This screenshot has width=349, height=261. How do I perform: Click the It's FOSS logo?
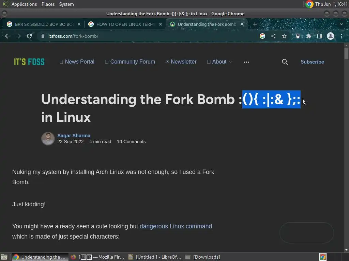[29, 62]
